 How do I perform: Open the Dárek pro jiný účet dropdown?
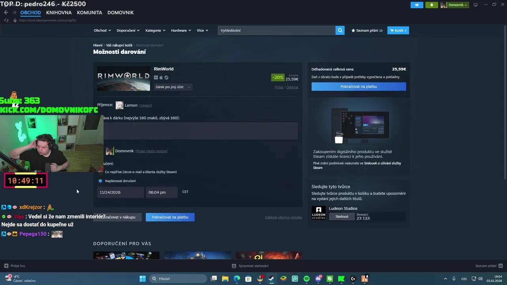[x=173, y=87]
